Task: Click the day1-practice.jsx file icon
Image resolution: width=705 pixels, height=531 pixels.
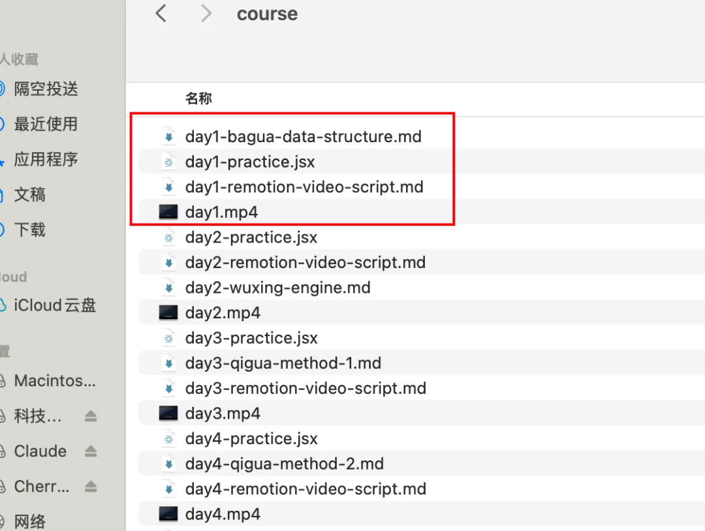Action: coord(168,162)
